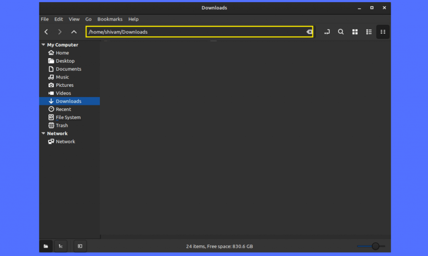Hide the sidebar panel
The height and width of the screenshot is (256, 428).
pos(80,246)
